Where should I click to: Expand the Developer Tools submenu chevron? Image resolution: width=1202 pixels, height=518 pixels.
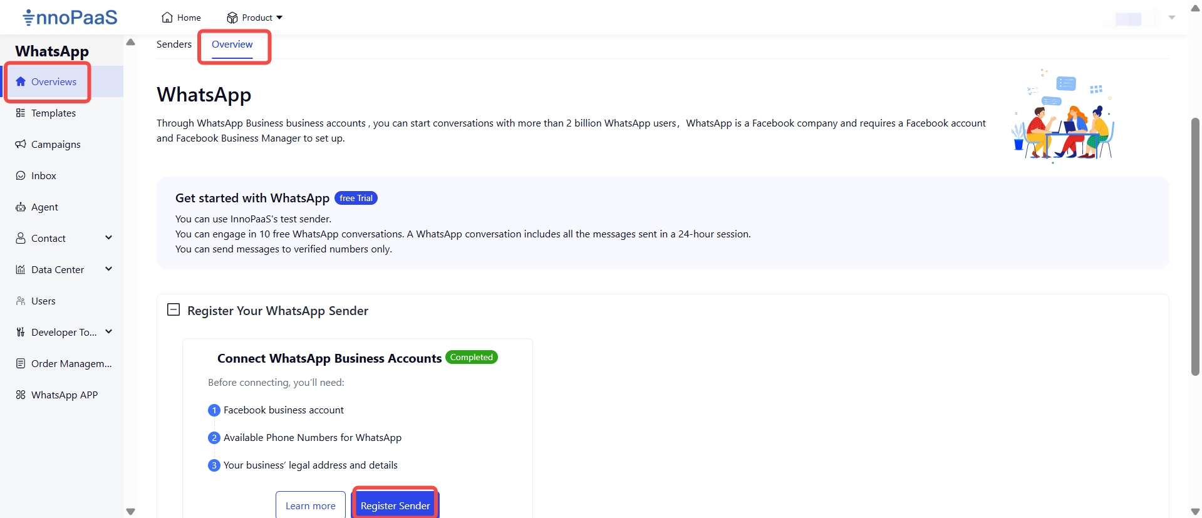coord(109,331)
